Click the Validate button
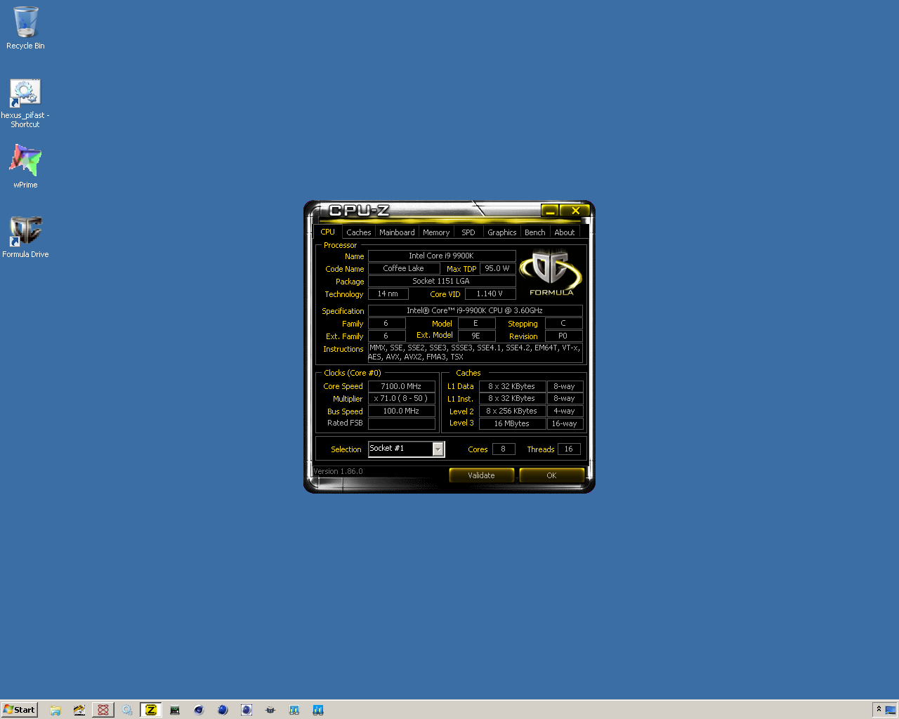The height and width of the screenshot is (719, 899). tap(481, 475)
